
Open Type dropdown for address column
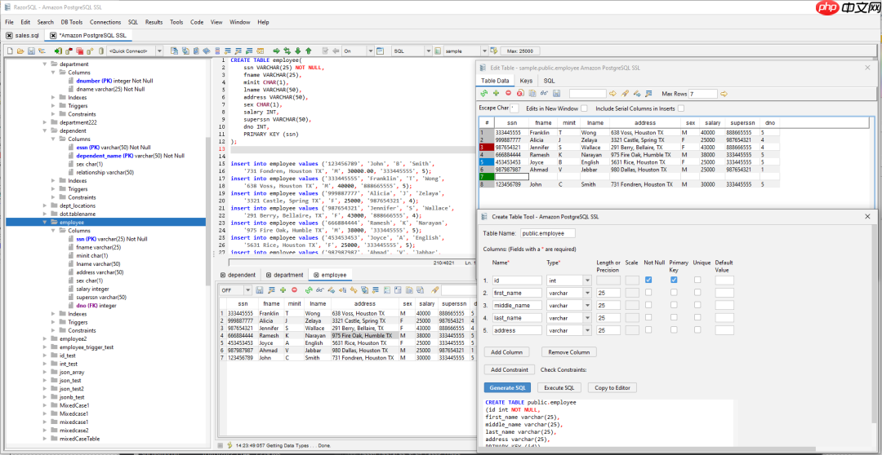[x=588, y=329]
